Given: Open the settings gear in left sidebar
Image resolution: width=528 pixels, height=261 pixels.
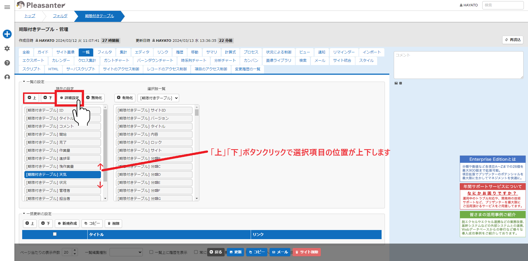Looking at the screenshot, I should 7,48.
